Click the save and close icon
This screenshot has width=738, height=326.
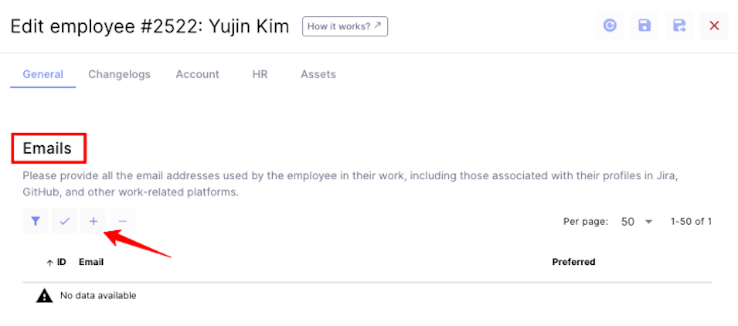point(679,26)
